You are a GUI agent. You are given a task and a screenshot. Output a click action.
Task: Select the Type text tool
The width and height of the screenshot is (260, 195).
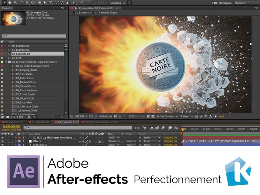pyautogui.click(x=50, y=3)
